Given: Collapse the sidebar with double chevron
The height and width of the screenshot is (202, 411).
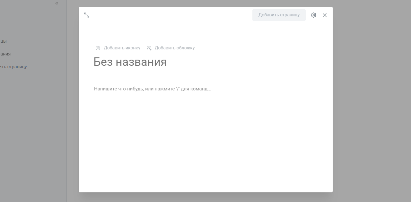Looking at the screenshot, I should click(57, 3).
